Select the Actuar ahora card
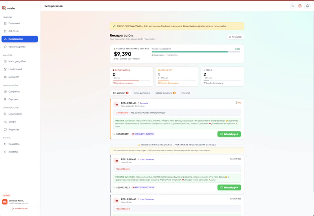 coord(131,76)
